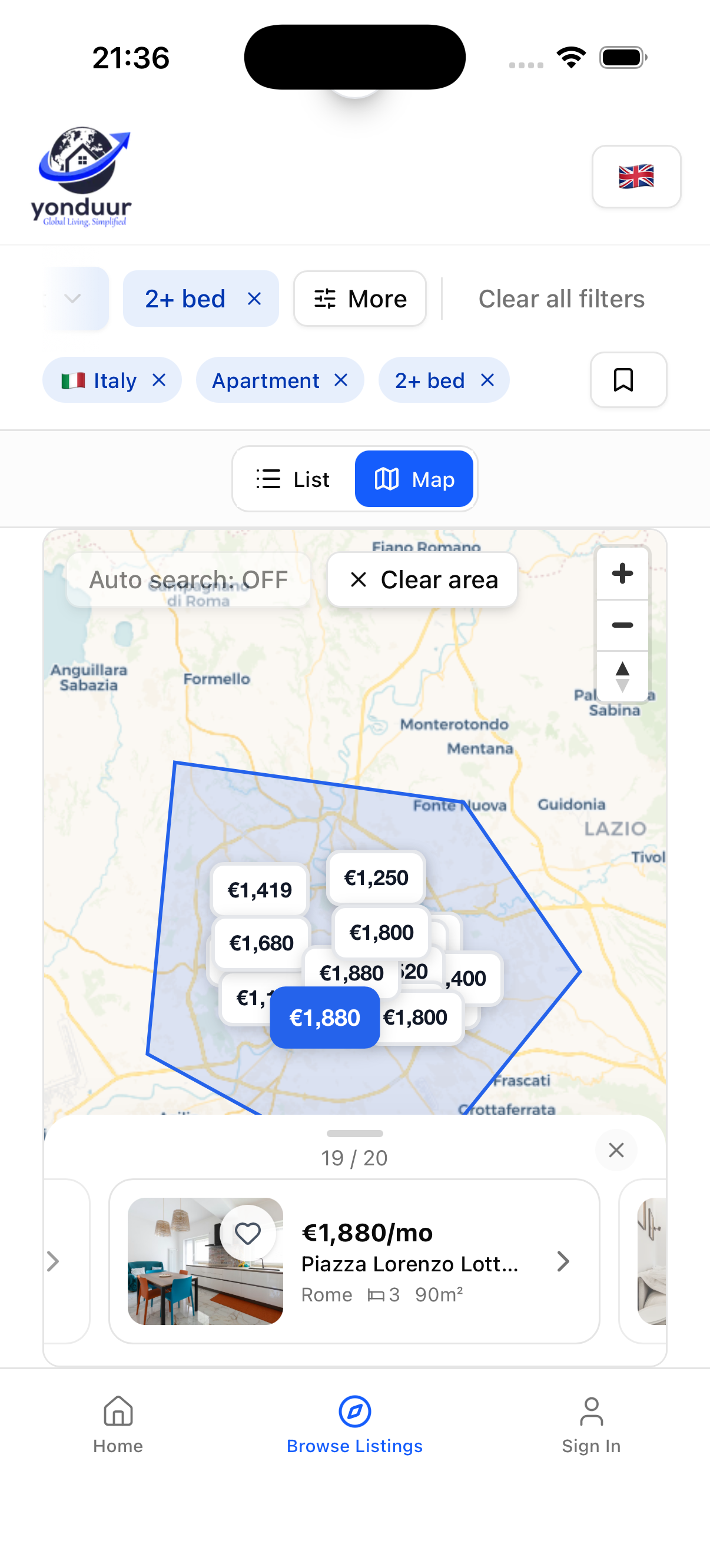Open the UK flag language selector

(636, 176)
